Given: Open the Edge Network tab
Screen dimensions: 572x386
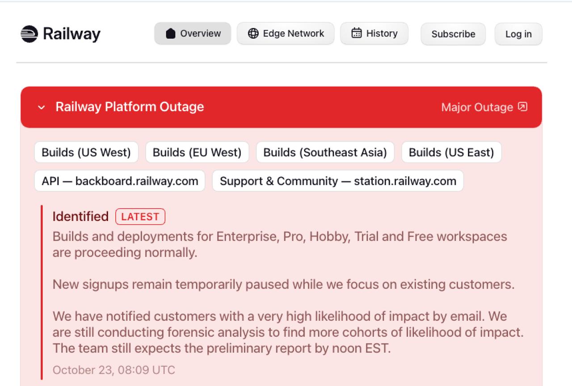Looking at the screenshot, I should pyautogui.click(x=286, y=33).
